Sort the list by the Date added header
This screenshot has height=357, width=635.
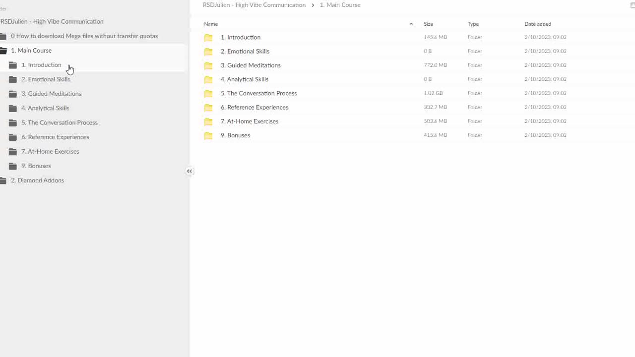point(538,24)
